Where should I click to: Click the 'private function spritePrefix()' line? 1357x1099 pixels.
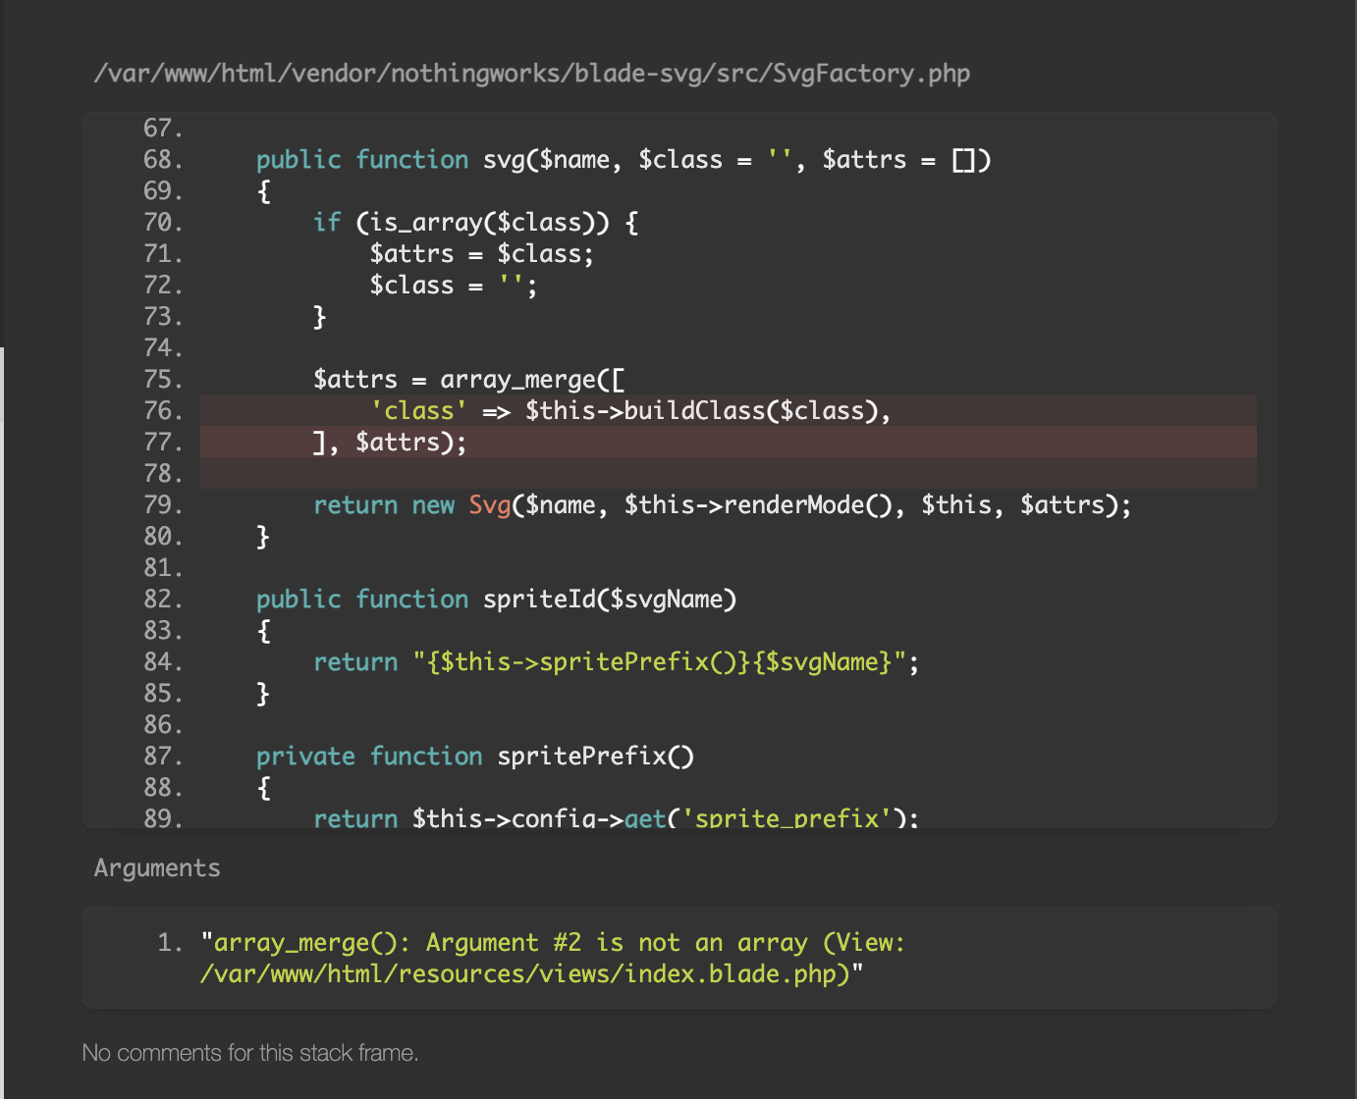pyautogui.click(x=475, y=757)
